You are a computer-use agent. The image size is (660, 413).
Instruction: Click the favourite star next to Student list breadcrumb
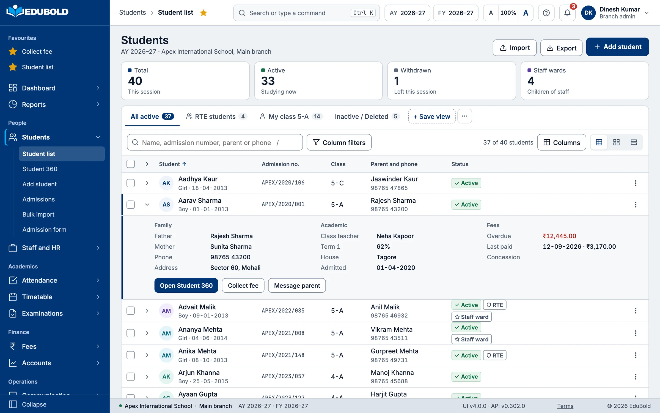(204, 13)
